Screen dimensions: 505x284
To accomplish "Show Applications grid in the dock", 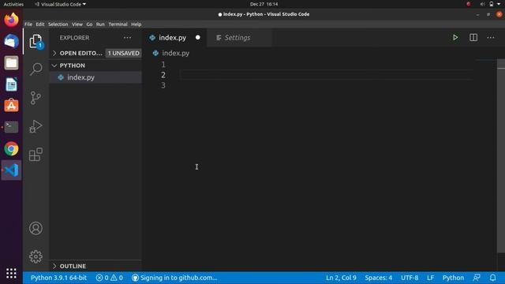I will (11, 273).
